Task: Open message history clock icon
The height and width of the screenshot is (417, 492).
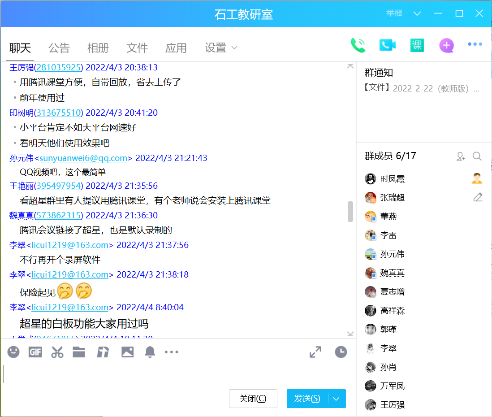Action: coord(341,352)
